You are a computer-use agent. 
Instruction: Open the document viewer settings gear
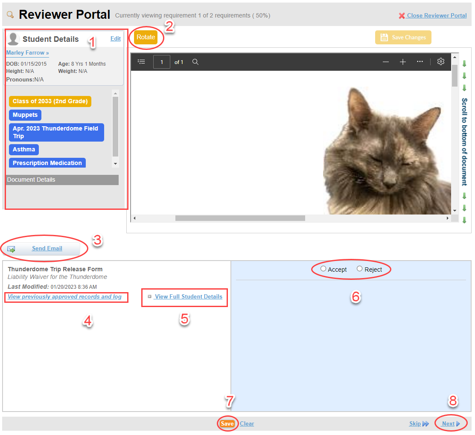[x=441, y=61]
